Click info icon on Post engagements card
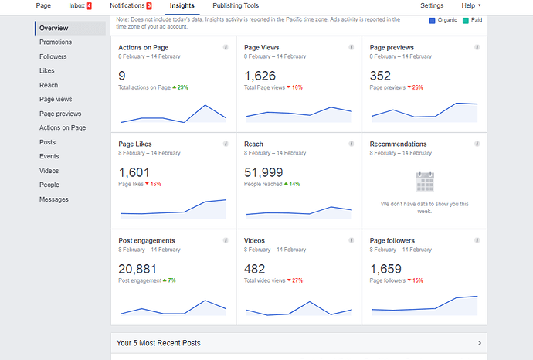 click(x=226, y=240)
